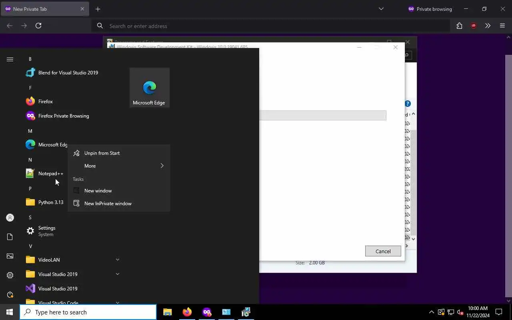Click the Programs and Features help icon

(408, 104)
